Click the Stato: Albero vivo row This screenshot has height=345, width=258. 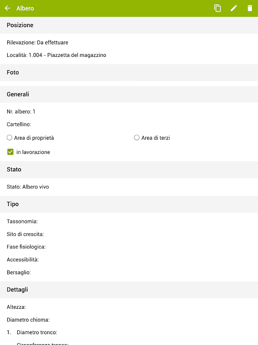(28, 187)
